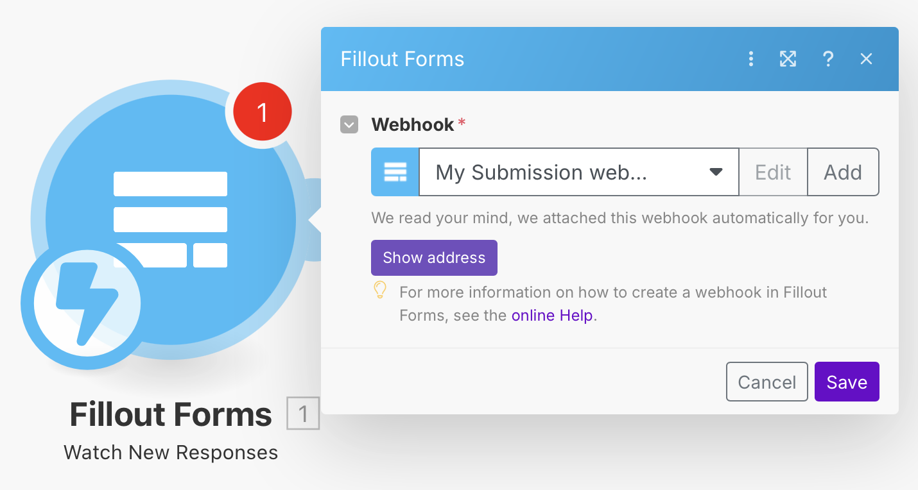918x490 pixels.
Task: Close the Fillout Forms dialog
Action: (x=866, y=59)
